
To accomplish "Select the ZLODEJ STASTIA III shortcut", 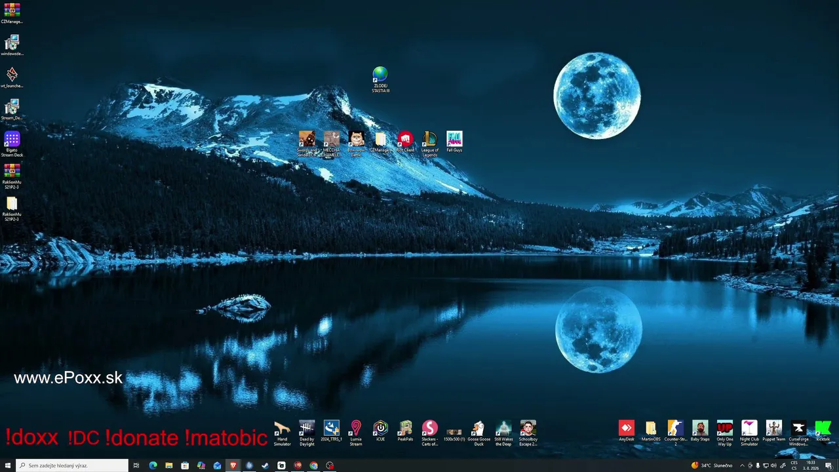I will tap(380, 79).
